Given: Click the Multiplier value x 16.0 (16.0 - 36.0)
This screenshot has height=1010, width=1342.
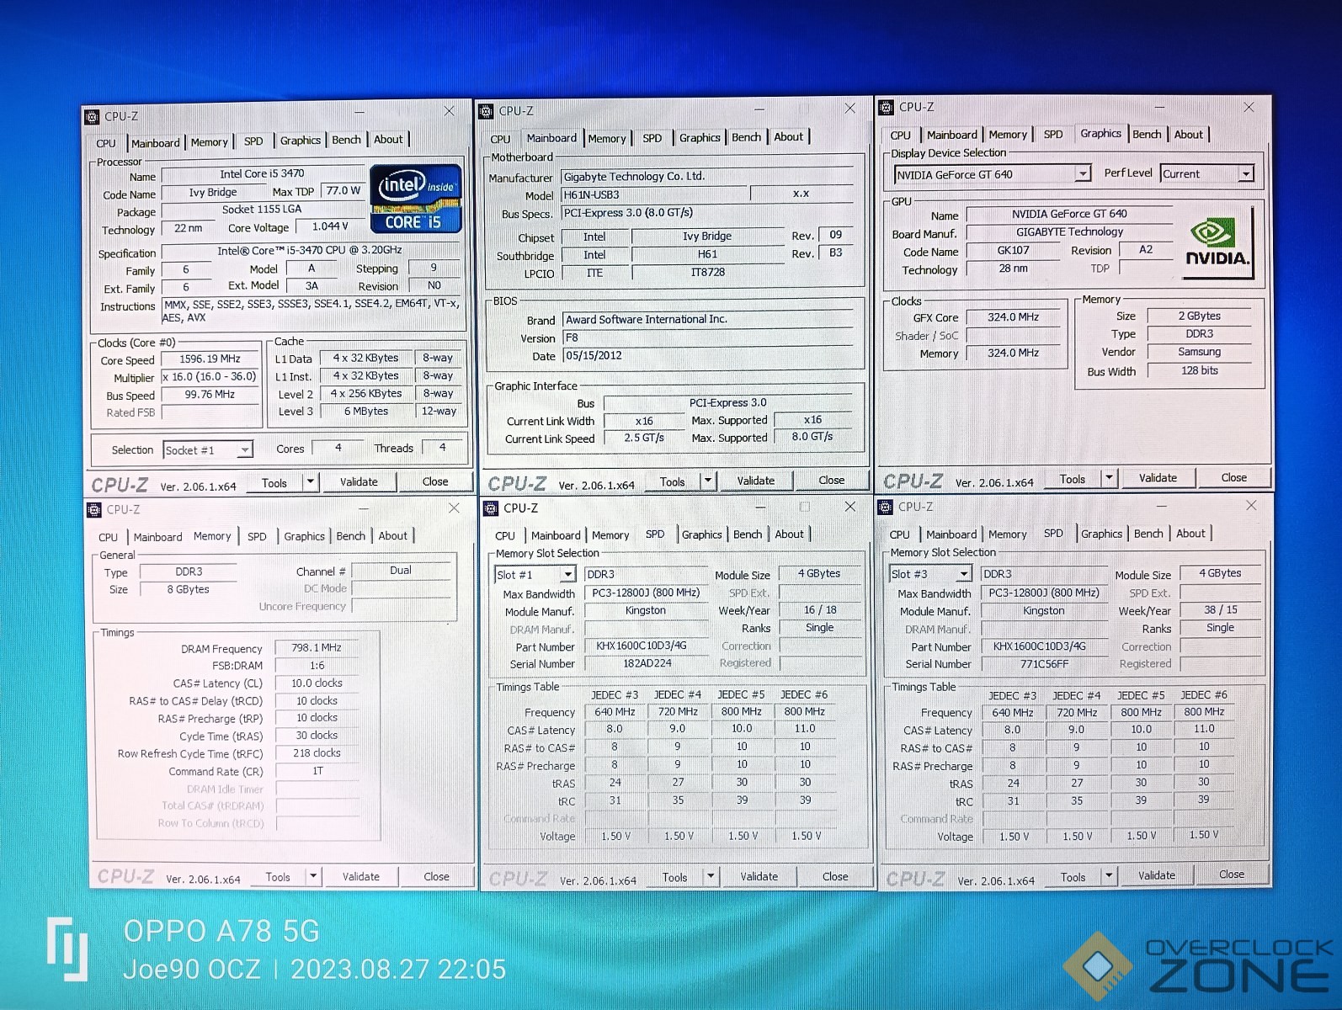Looking at the screenshot, I should [x=210, y=377].
